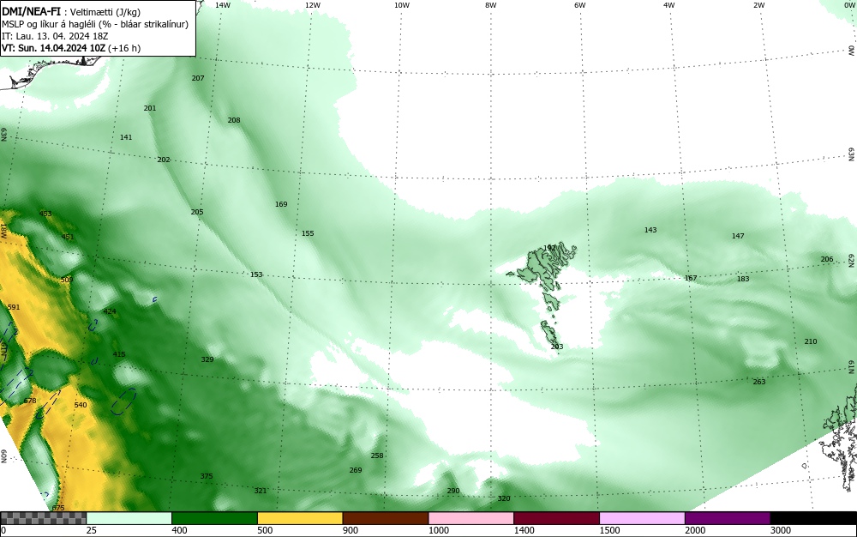Click the map value '147'
Image resolution: width=857 pixels, height=537 pixels.
[x=738, y=236]
